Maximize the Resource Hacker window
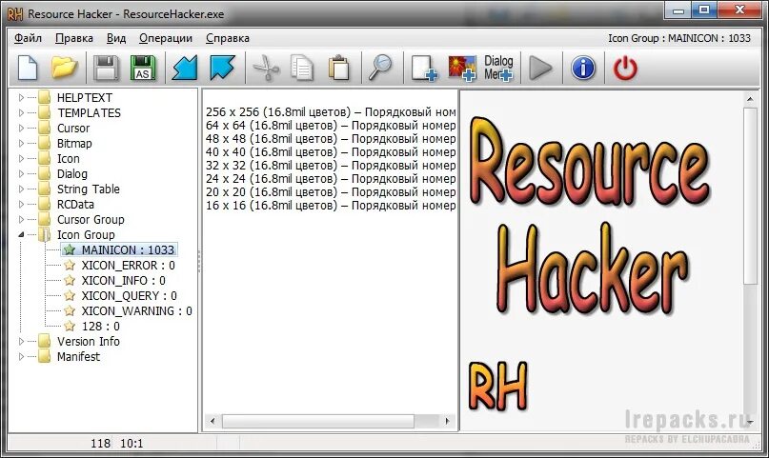 click(x=704, y=10)
